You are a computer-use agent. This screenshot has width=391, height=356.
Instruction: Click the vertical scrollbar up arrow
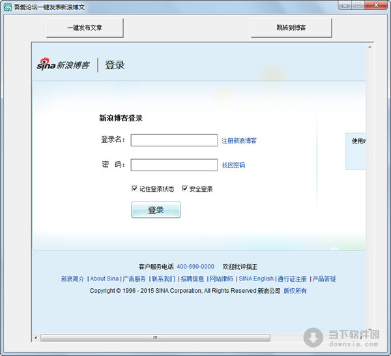tap(369, 47)
